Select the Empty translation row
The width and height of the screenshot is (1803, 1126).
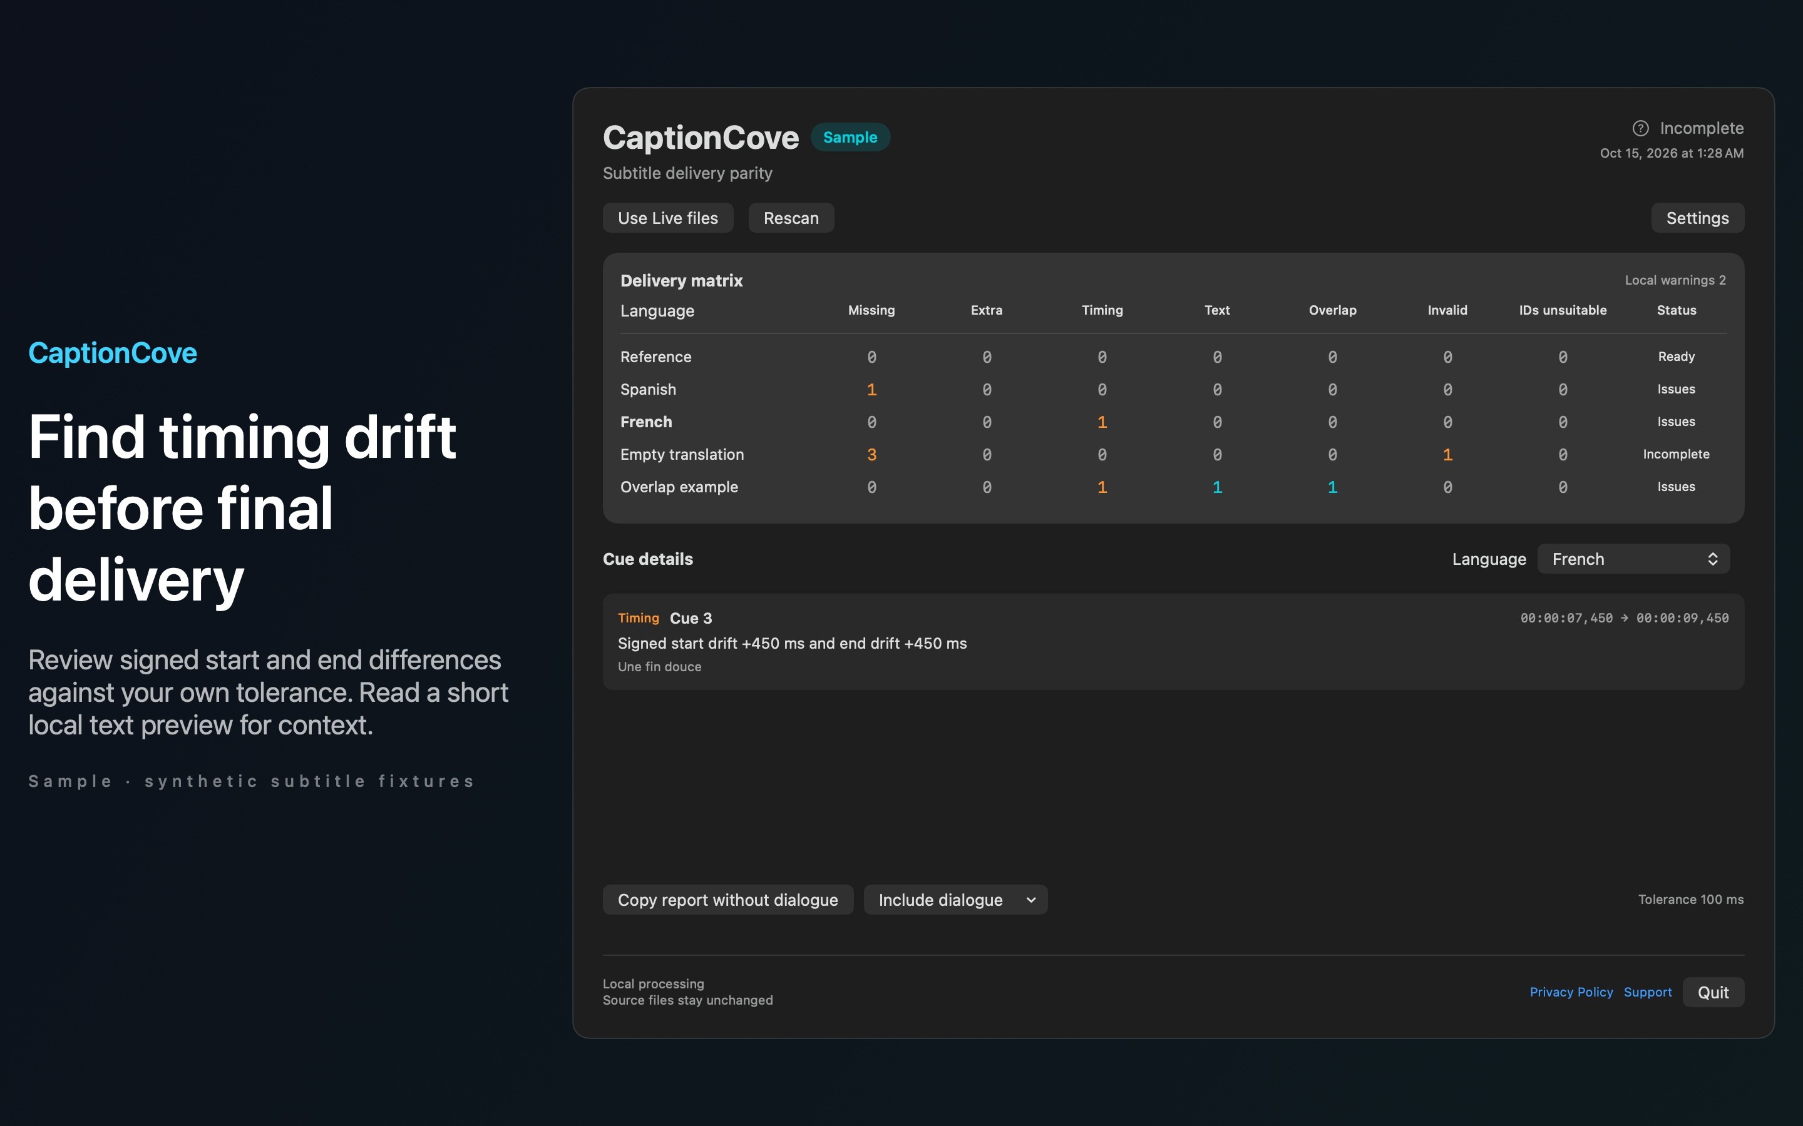pos(1173,454)
